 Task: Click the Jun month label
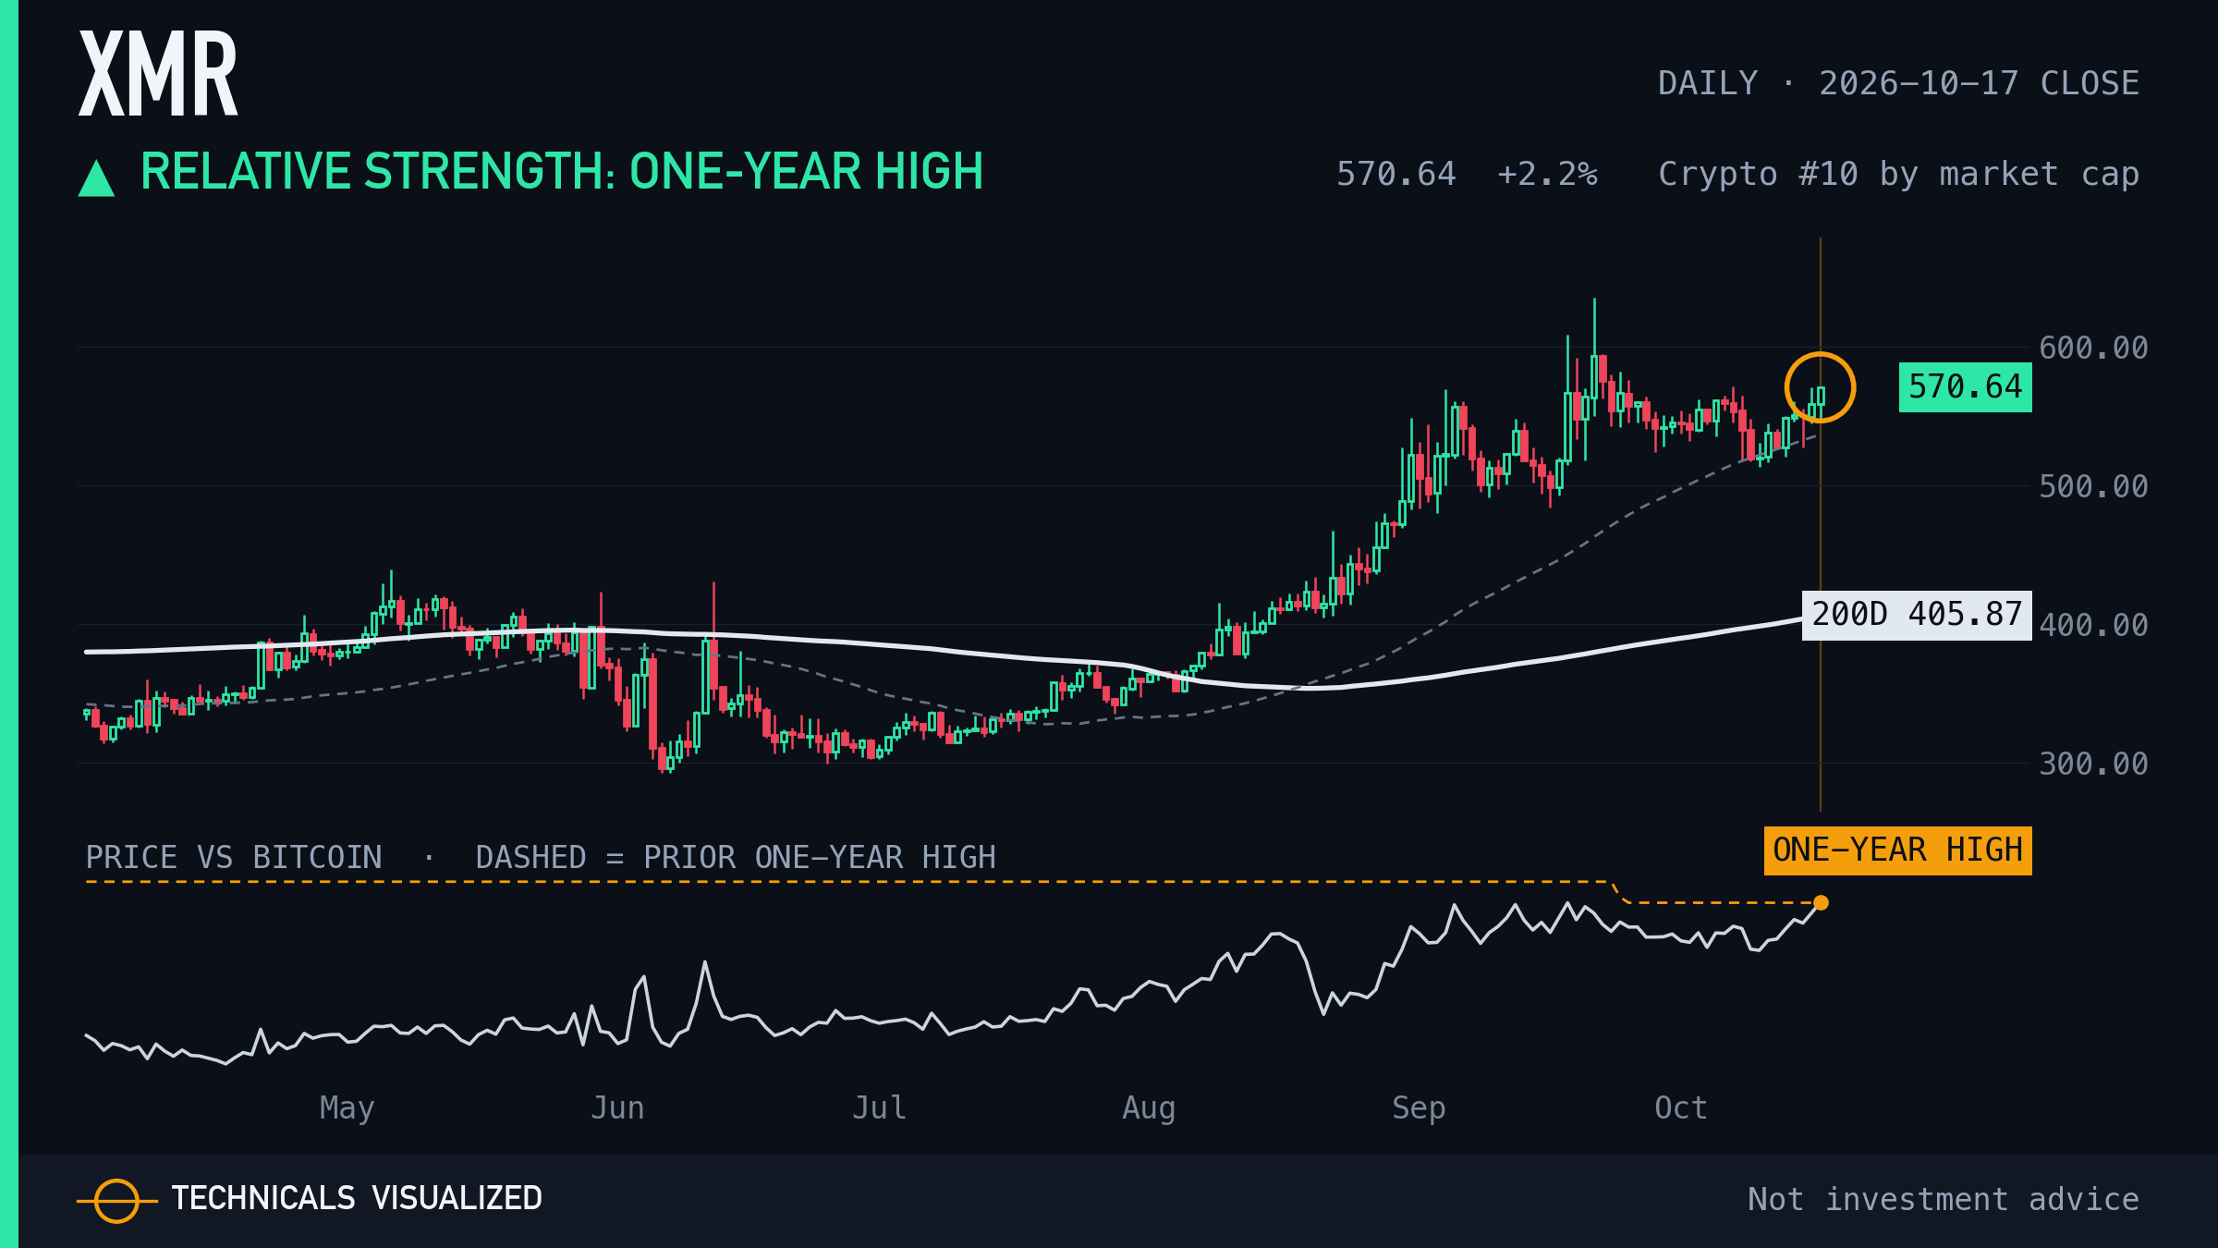(x=617, y=1107)
